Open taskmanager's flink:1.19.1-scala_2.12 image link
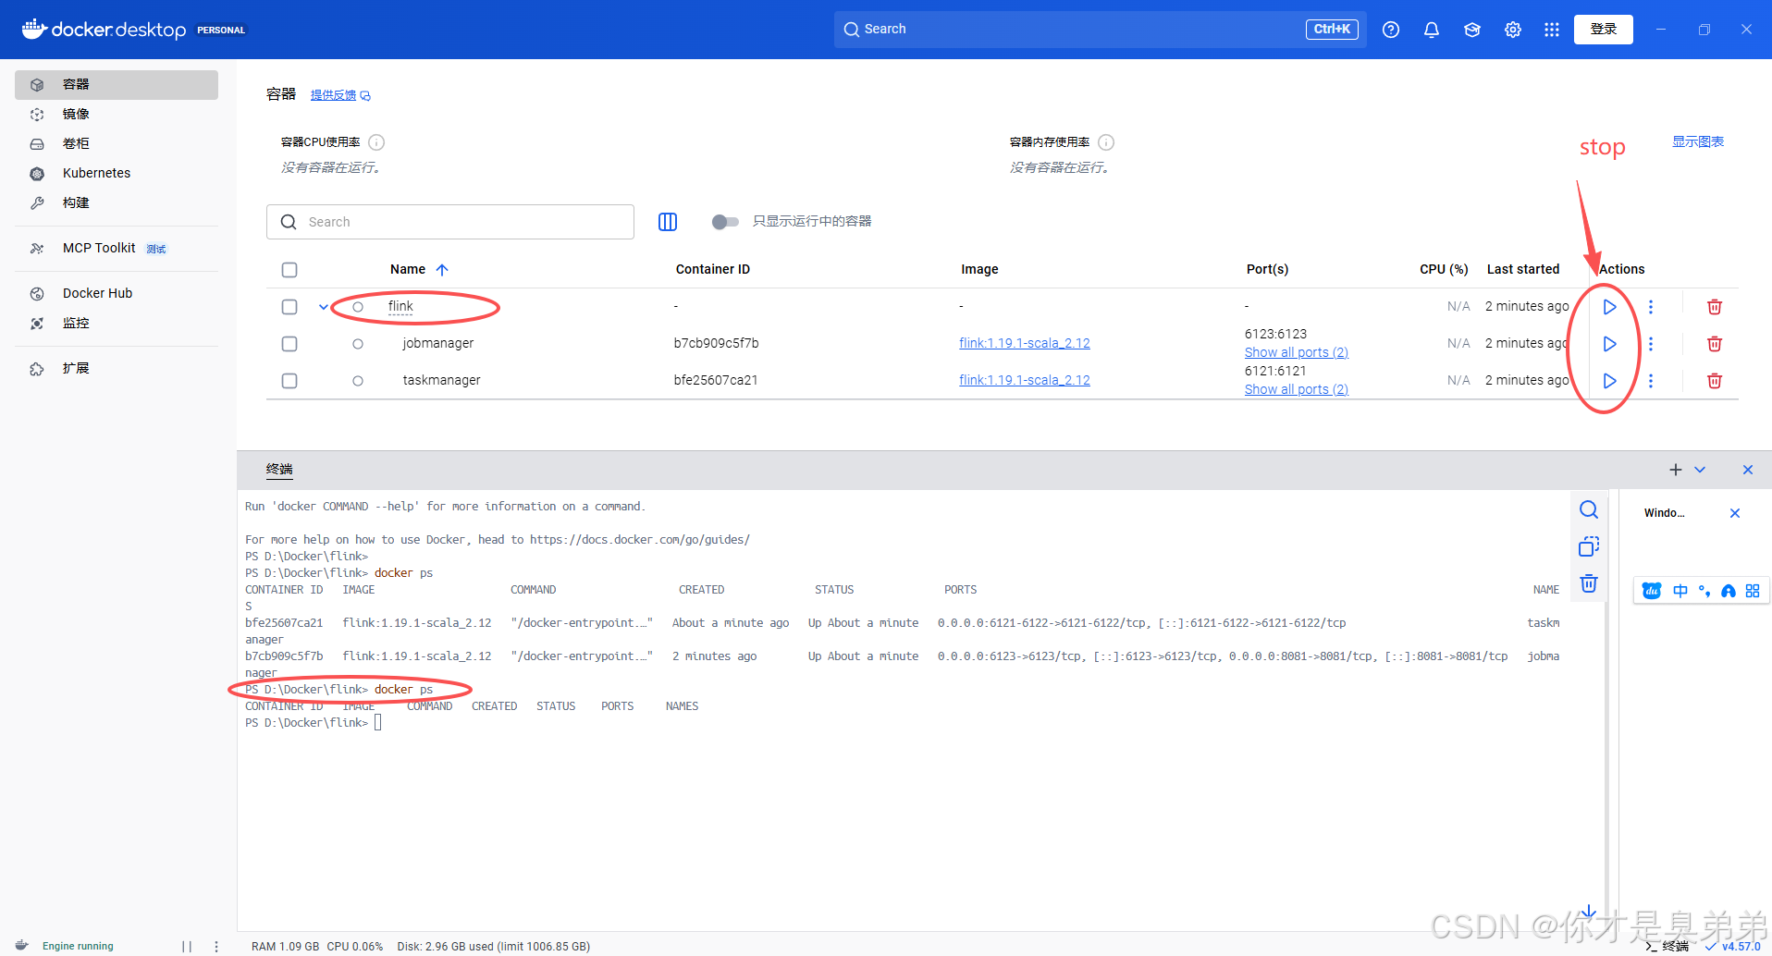This screenshot has width=1772, height=956. click(1025, 380)
